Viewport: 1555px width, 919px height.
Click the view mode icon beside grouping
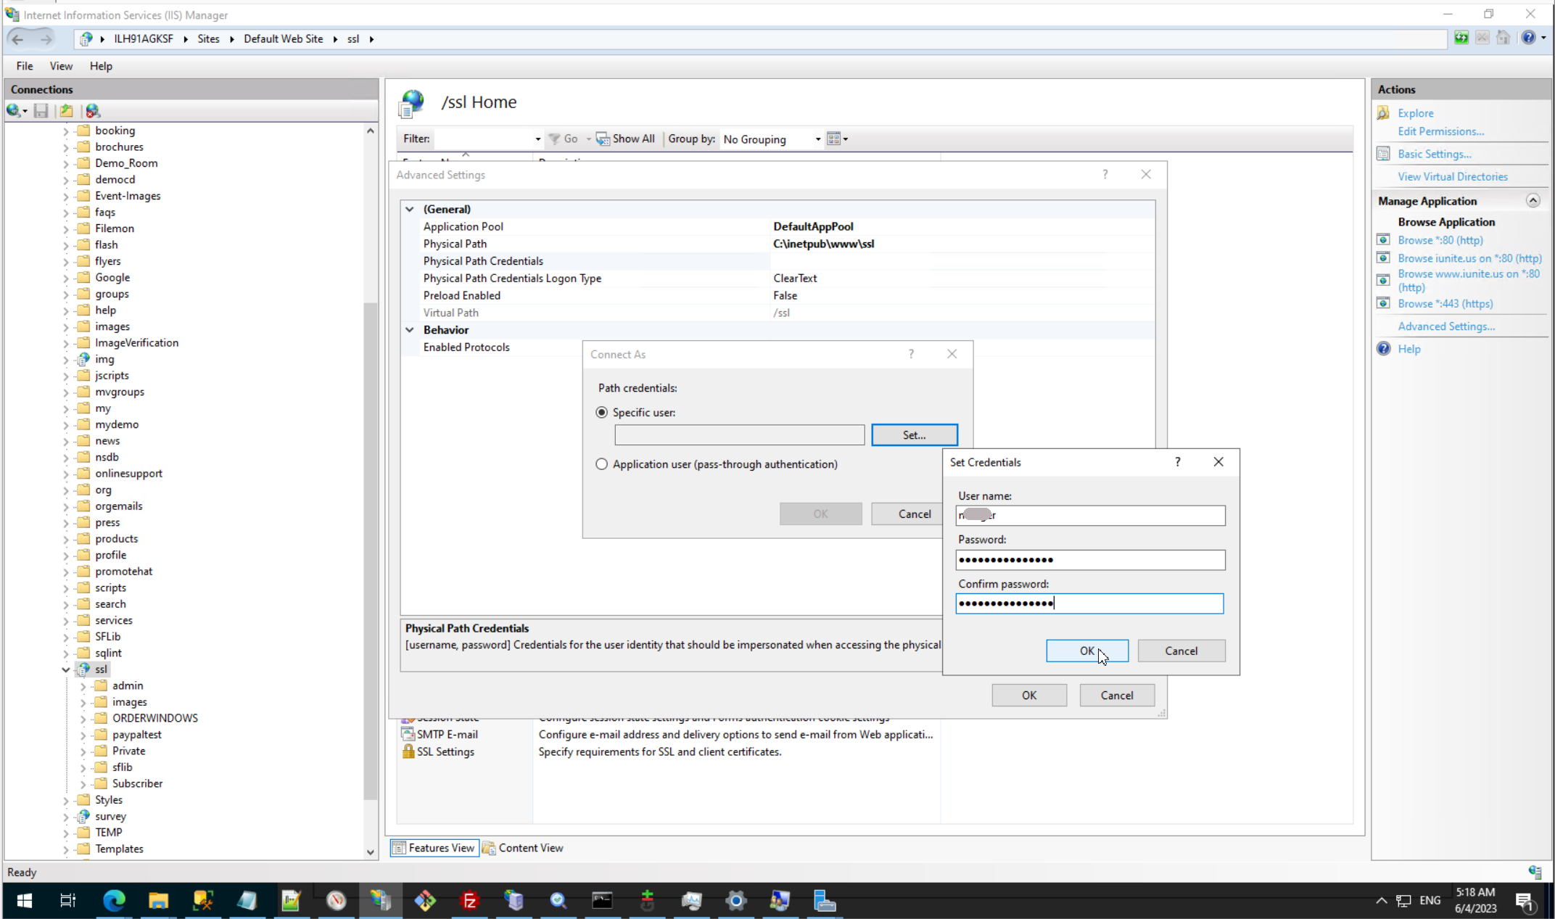834,139
